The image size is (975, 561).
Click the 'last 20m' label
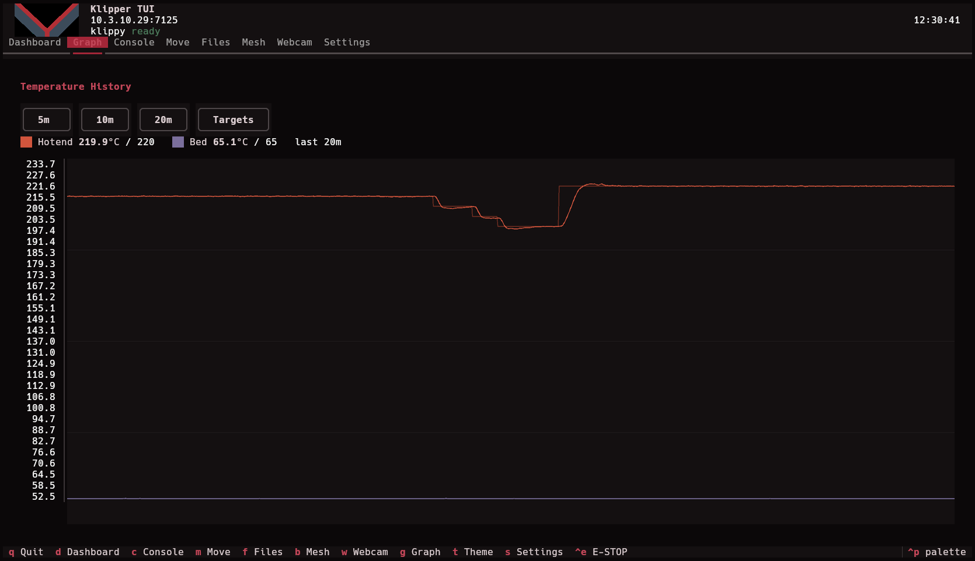point(318,142)
